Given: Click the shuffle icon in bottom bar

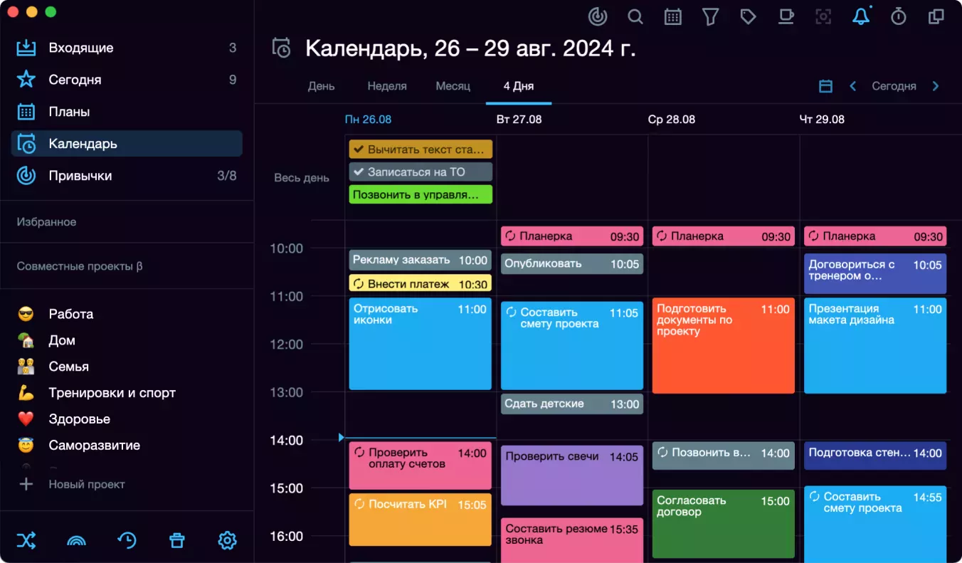Looking at the screenshot, I should coord(26,541).
